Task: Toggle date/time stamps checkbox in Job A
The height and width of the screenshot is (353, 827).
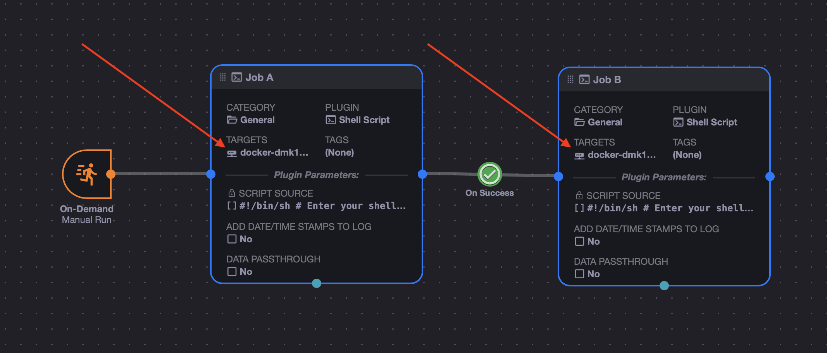Action: click(232, 239)
